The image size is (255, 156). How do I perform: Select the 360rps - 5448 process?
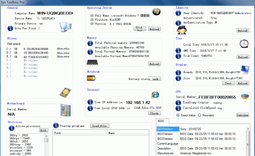tap(20, 138)
